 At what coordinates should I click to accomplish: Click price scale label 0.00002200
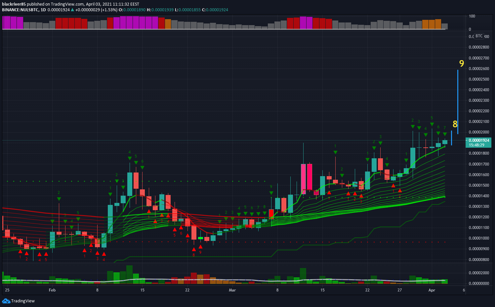pyautogui.click(x=479, y=111)
